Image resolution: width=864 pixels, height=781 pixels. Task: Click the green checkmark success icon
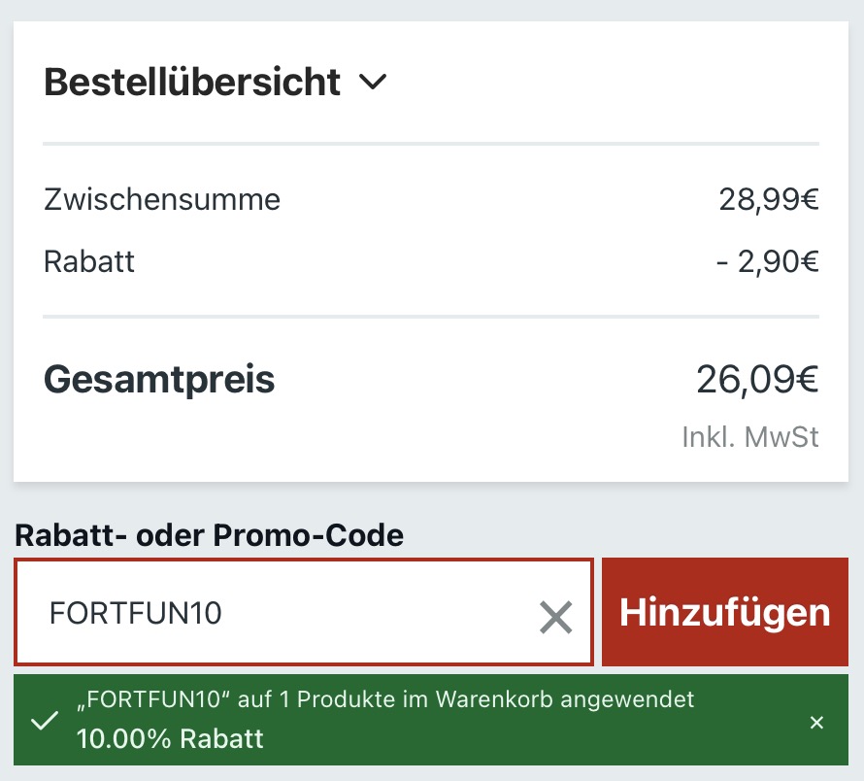[45, 721]
